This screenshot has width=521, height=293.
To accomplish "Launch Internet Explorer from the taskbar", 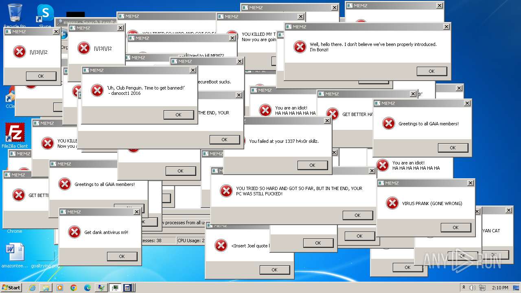I will [x=32, y=288].
